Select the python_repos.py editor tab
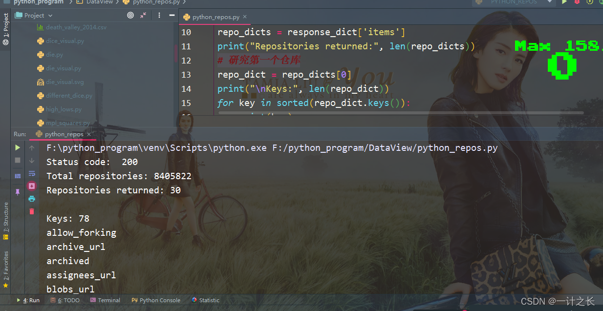This screenshot has height=311, width=603. tap(215, 17)
